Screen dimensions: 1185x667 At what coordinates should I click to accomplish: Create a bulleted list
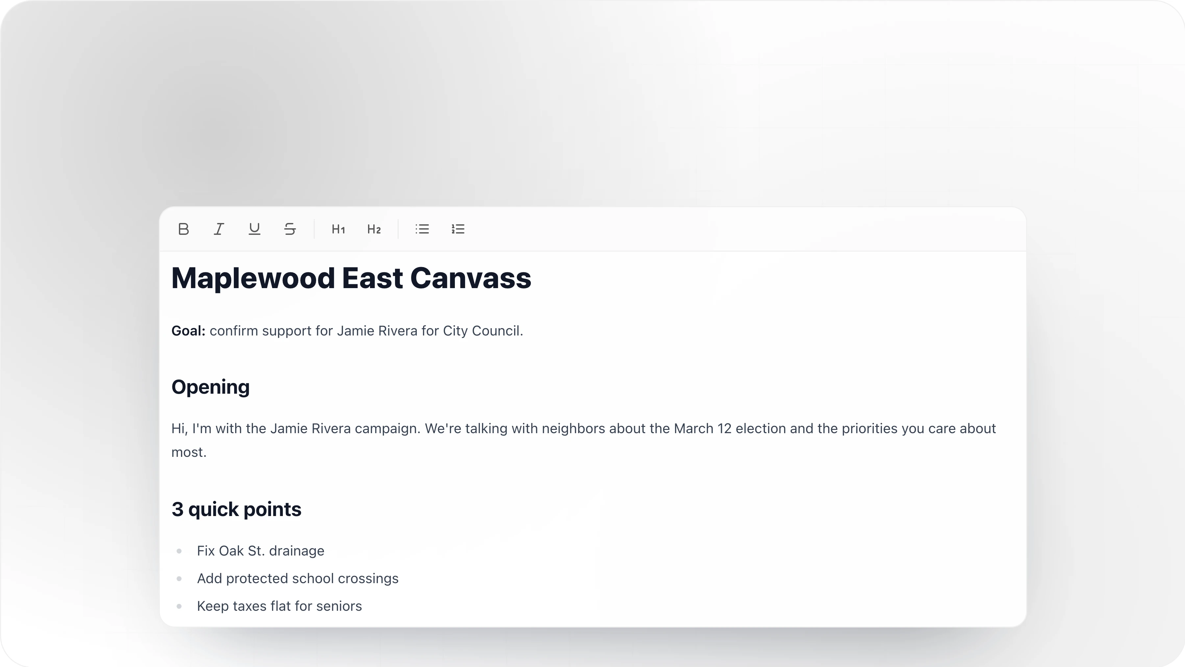422,229
